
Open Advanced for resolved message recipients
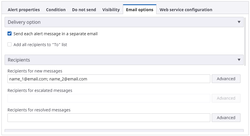(x=226, y=118)
